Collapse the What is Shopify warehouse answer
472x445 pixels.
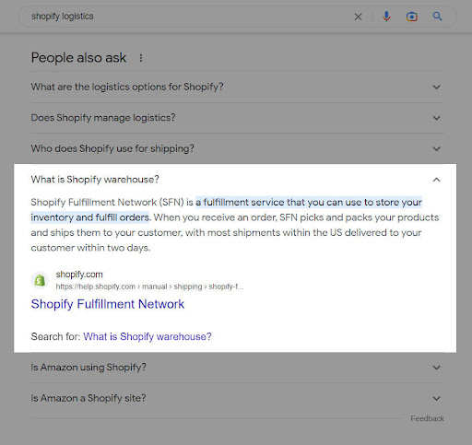pyautogui.click(x=436, y=180)
